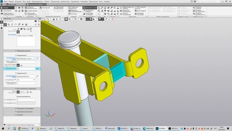Viewport: 232px width, 131px height.
Task: Expand the 'Удаленные экземпляры' section
Action: [22, 112]
